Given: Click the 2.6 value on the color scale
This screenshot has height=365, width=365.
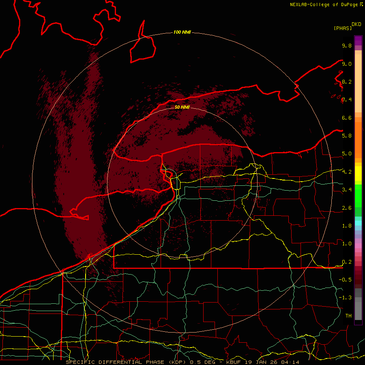Looking at the screenshot, I should pos(347,208).
